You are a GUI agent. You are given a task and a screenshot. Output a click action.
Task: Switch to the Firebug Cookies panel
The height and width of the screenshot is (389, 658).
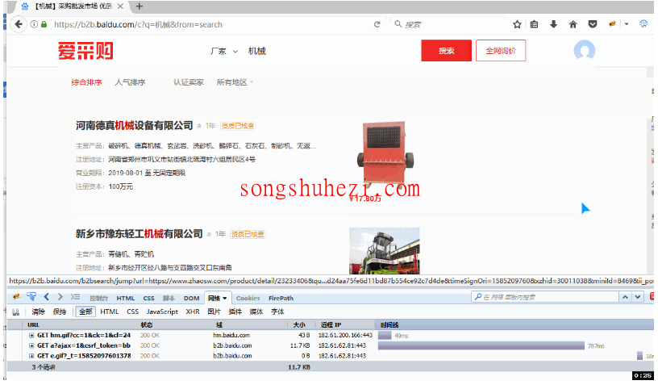248,299
